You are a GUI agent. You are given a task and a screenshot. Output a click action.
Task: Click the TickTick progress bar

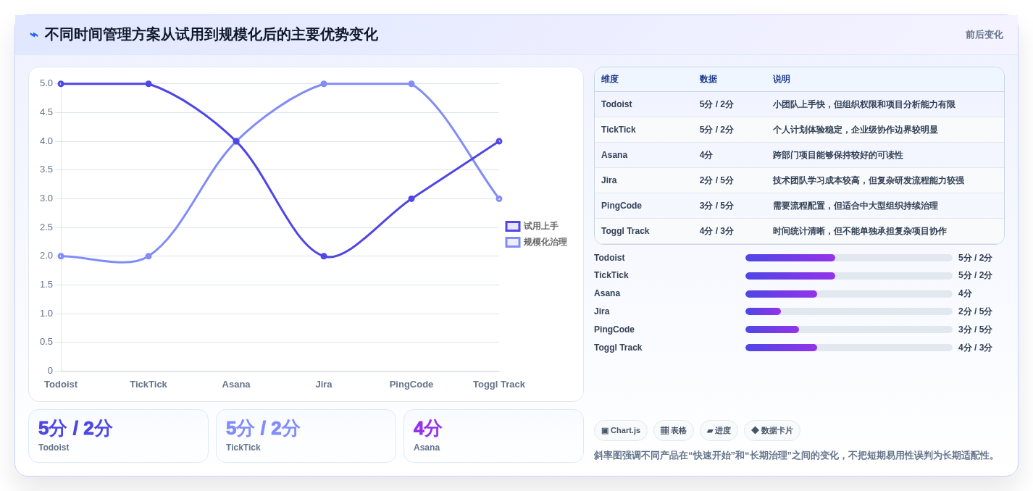click(849, 276)
